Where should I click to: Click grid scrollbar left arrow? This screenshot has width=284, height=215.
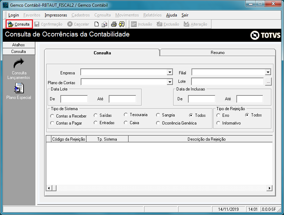pyautogui.click(x=49, y=188)
